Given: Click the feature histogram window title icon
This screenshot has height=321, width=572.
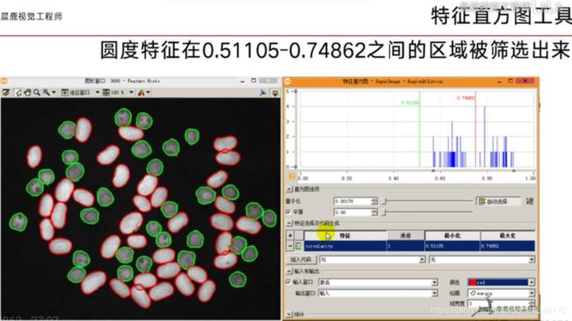Looking at the screenshot, I should 288,81.
